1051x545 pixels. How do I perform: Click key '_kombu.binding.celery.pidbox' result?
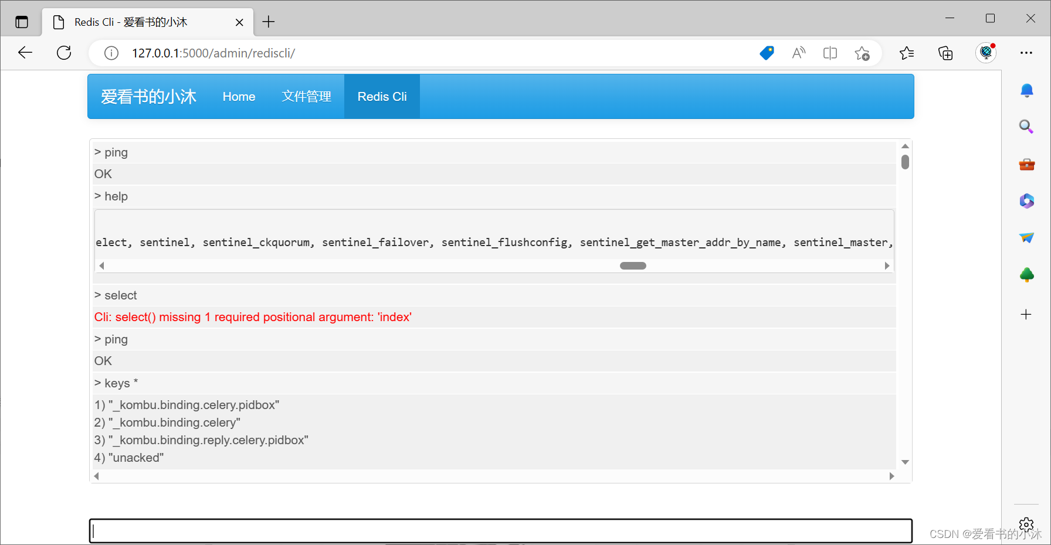coord(187,405)
